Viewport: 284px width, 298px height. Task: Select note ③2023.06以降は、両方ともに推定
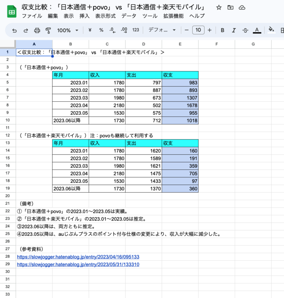[56, 226]
